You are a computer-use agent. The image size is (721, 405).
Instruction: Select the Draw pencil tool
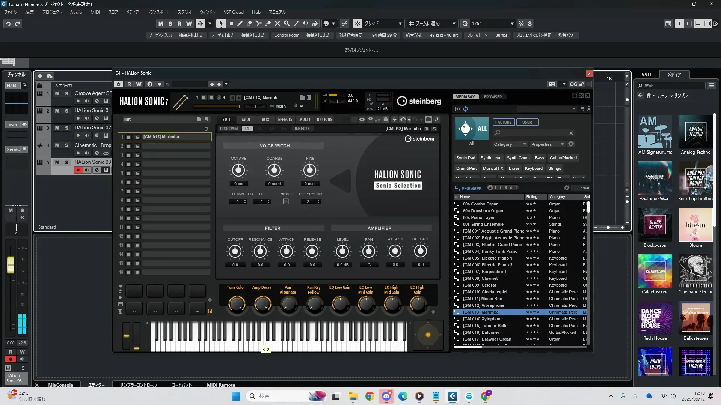coord(240,23)
